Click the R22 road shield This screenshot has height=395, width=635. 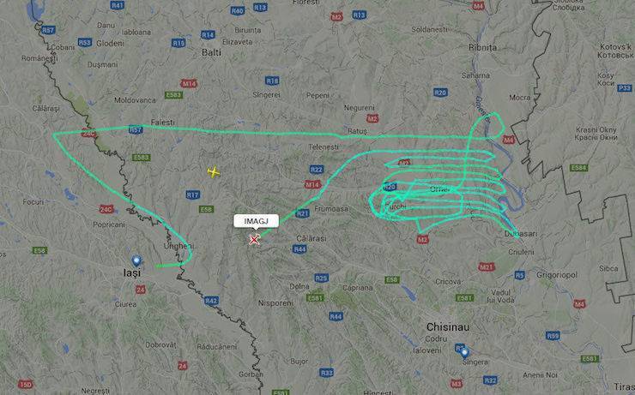click(x=317, y=170)
